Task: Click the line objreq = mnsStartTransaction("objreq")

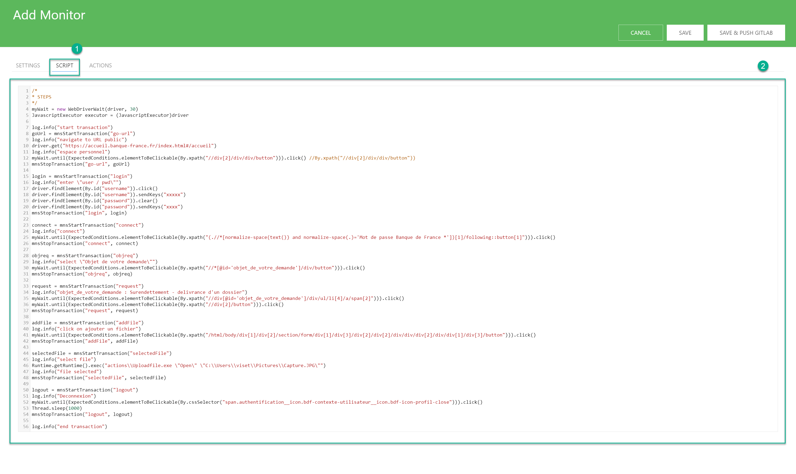Action: click(85, 256)
